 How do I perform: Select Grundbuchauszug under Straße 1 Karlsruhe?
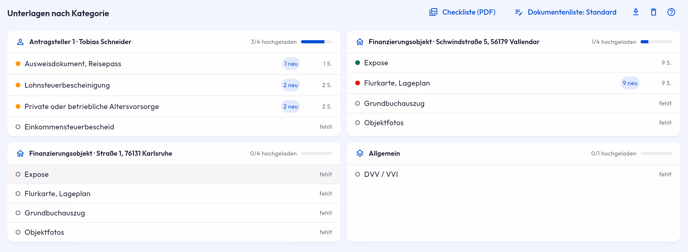tap(174, 213)
